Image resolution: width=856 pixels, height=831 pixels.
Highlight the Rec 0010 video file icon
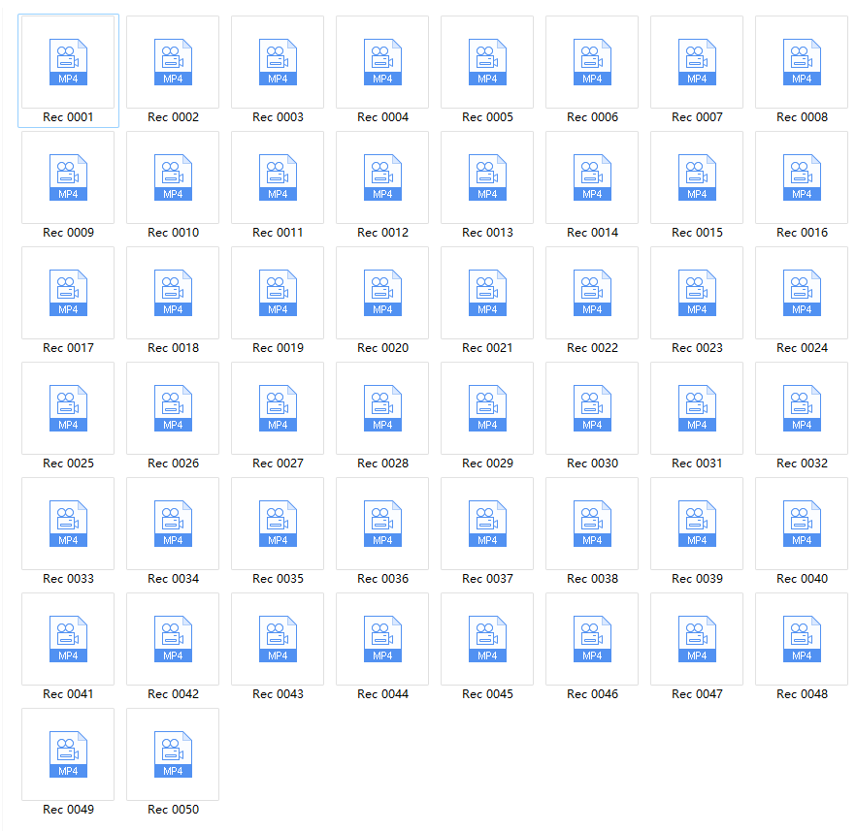point(173,177)
